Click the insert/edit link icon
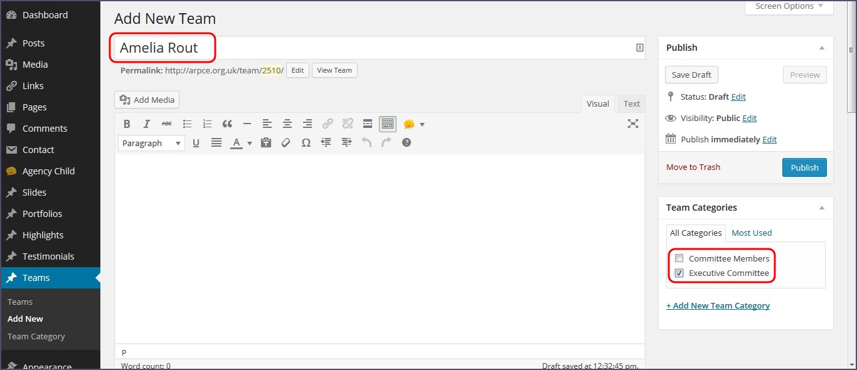Image resolution: width=857 pixels, height=370 pixels. point(327,124)
